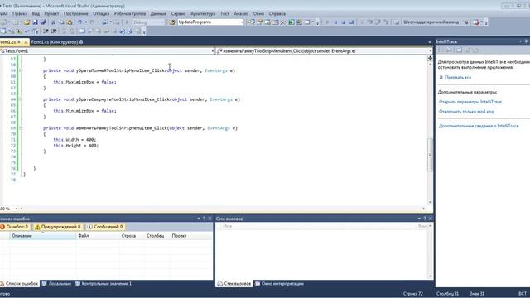Open the Архитектура menu
This screenshot has width=530, height=298.
coord(203,14)
